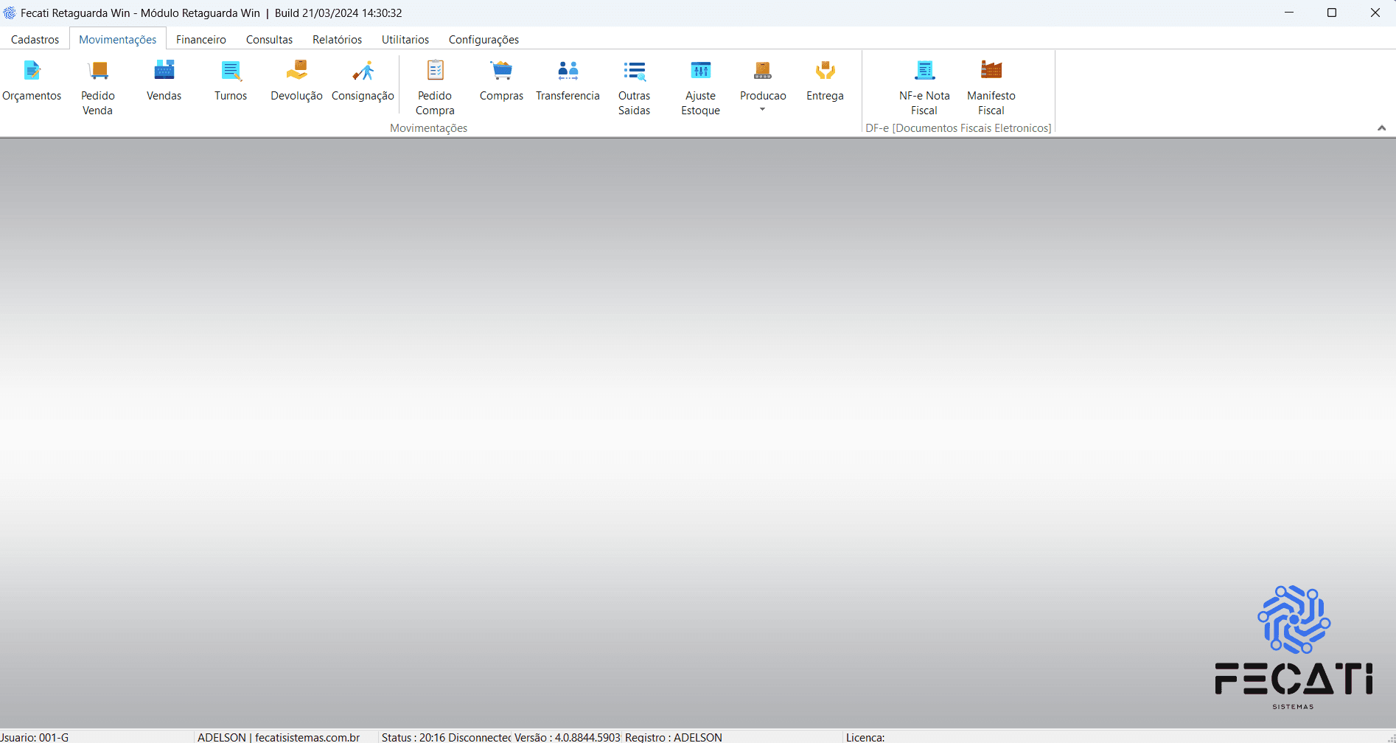The width and height of the screenshot is (1396, 743).
Task: Click the Compras shopping cart
Action: [x=501, y=71]
